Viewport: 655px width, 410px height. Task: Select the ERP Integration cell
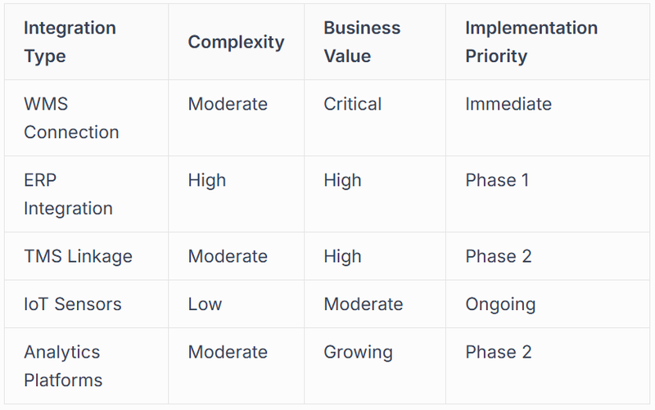click(68, 194)
